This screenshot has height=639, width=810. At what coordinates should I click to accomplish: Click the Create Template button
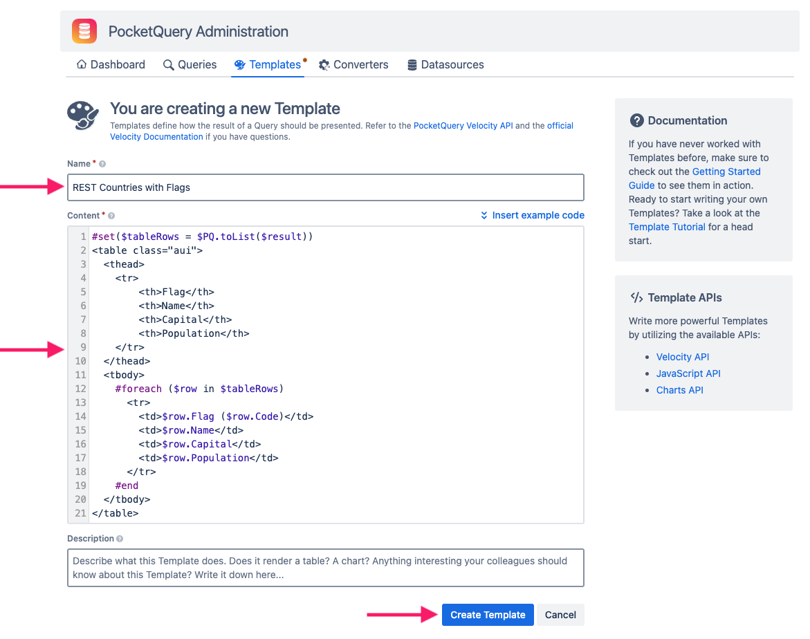(x=488, y=615)
